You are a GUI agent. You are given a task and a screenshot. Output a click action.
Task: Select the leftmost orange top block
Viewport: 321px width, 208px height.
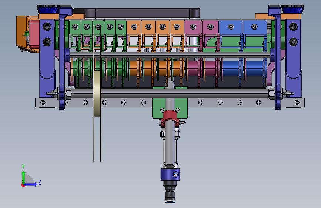(x=134, y=27)
